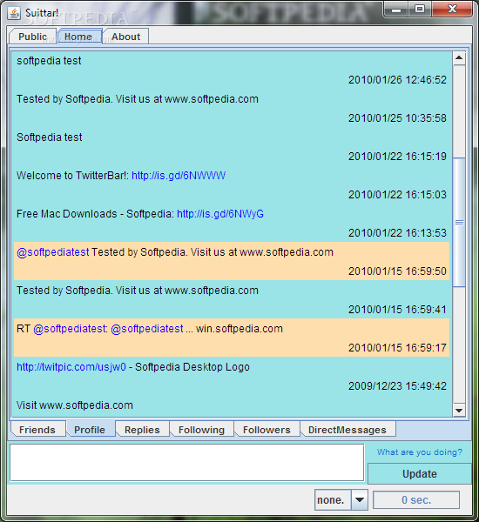Click the timestamp 2010/01/22 16:15:19
Screen dimensions: 479x522
click(397, 156)
